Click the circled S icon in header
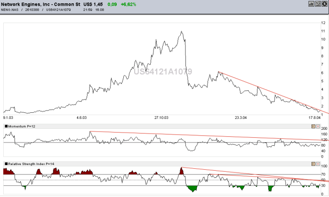 pos(325,4)
